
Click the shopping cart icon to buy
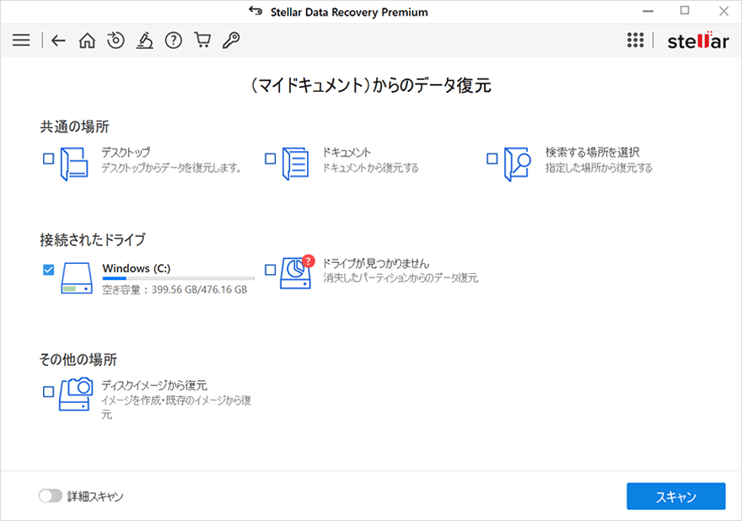[x=202, y=40]
